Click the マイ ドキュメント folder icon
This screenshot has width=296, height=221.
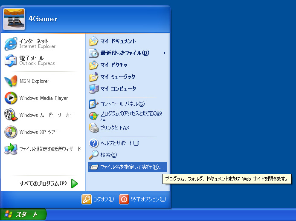click(94, 41)
